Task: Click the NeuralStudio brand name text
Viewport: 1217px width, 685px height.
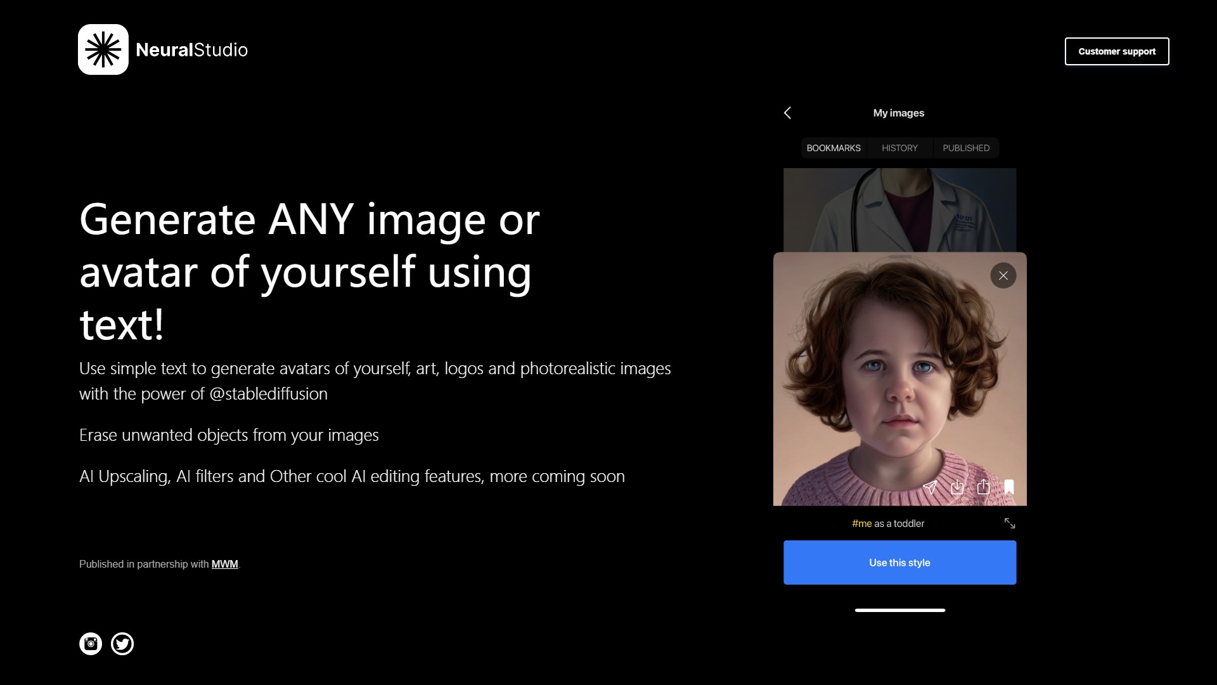Action: [x=191, y=50]
